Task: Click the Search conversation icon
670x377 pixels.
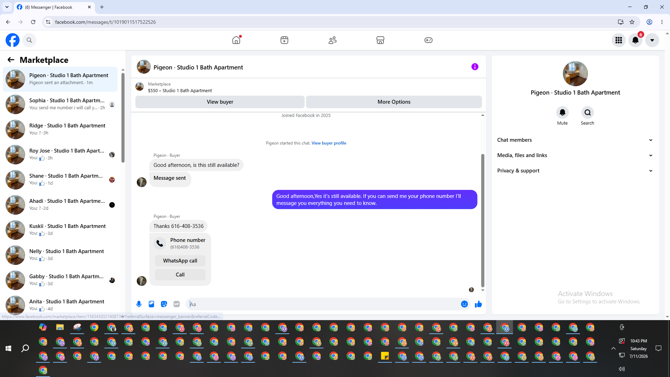Action: (x=588, y=112)
